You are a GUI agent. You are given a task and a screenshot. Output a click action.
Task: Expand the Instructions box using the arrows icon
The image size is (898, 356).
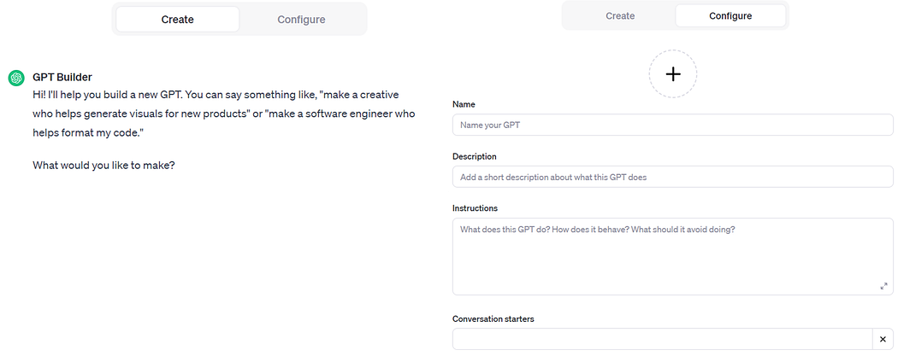(883, 286)
